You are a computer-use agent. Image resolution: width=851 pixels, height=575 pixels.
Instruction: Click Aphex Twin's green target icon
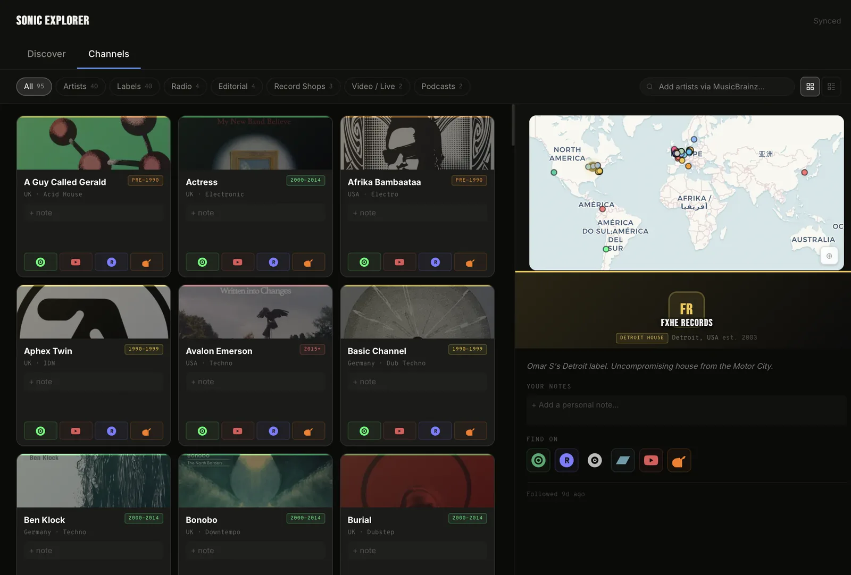(x=40, y=431)
